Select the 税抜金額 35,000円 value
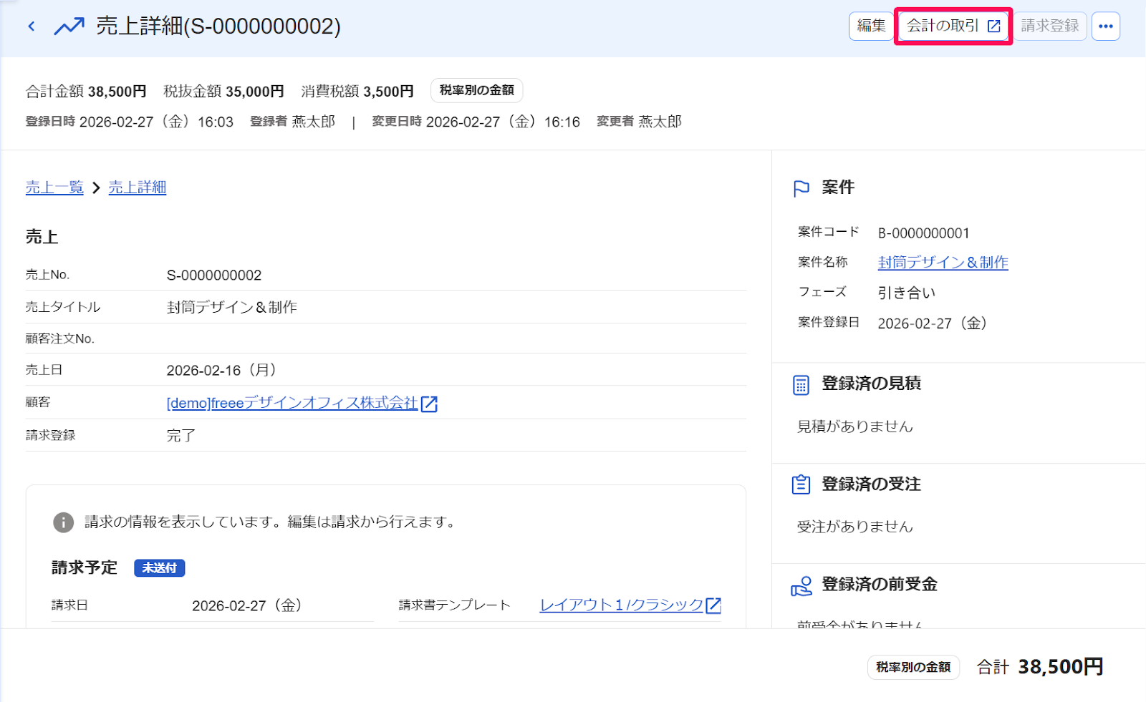 coord(223,92)
